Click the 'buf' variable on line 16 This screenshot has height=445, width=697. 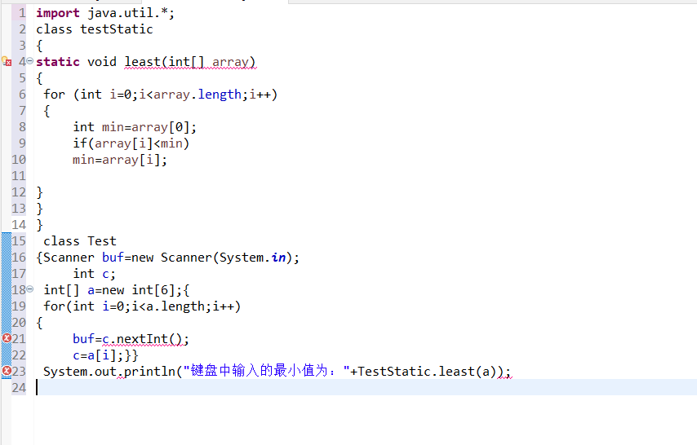coord(113,258)
